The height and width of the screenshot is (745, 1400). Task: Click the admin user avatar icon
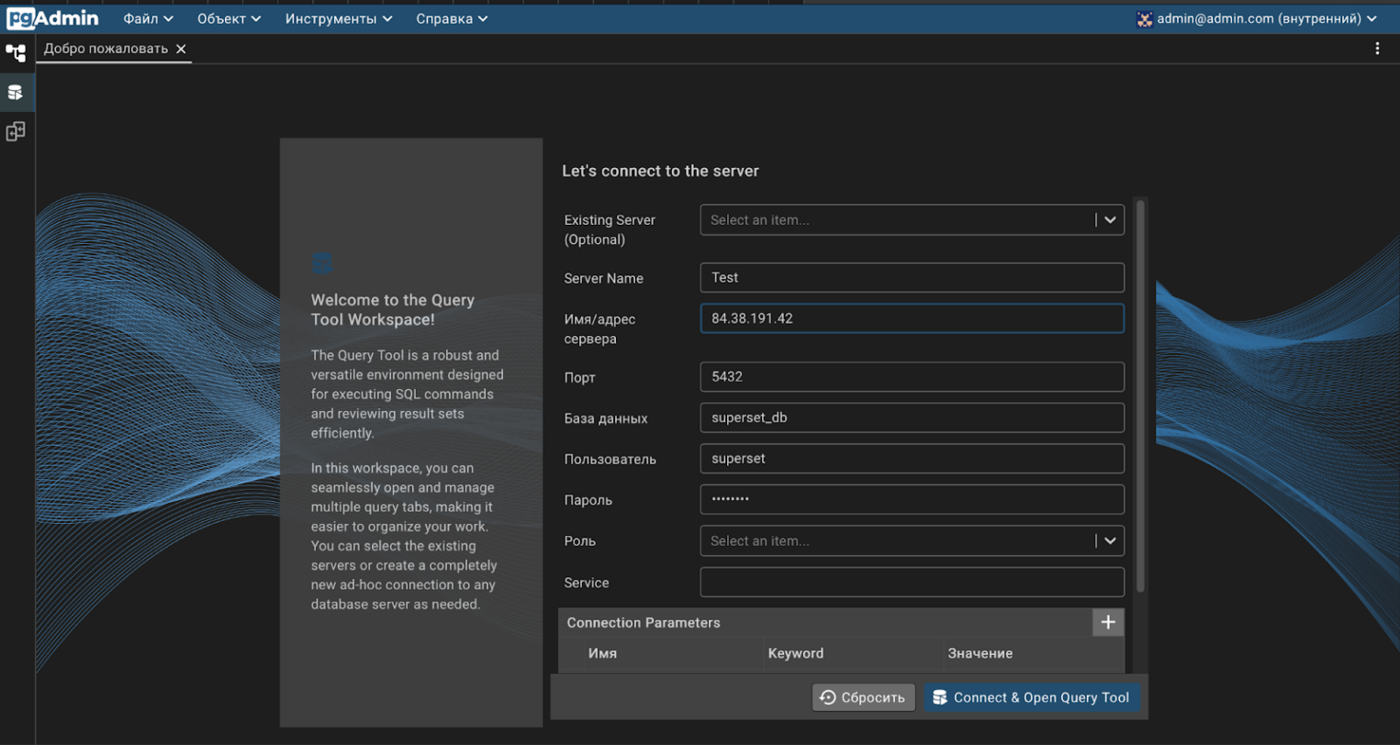(x=1144, y=19)
